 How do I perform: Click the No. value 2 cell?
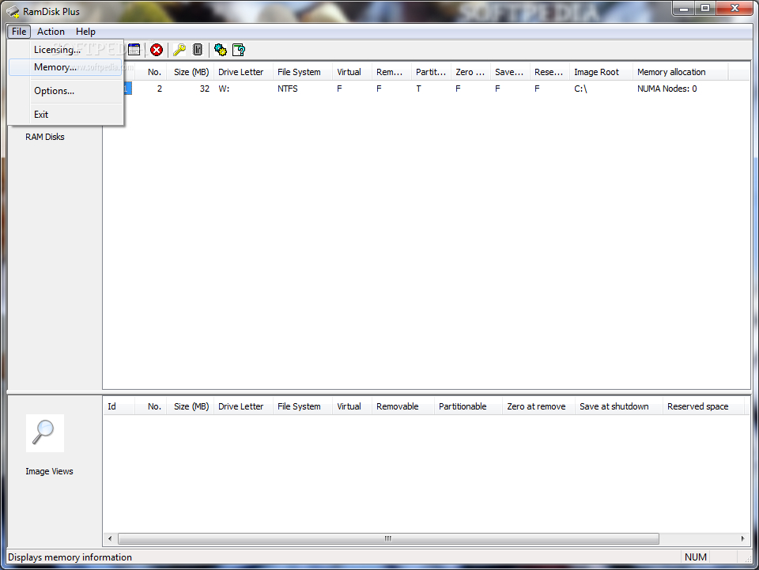pos(159,89)
